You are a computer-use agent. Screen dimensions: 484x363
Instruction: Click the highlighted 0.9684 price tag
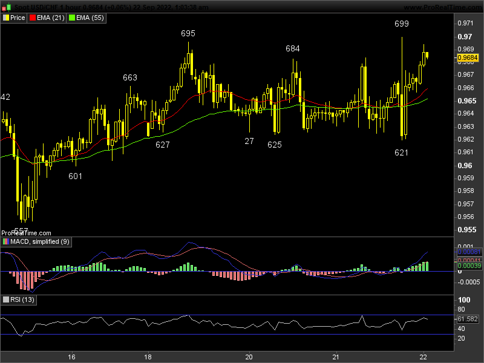pyautogui.click(x=467, y=57)
